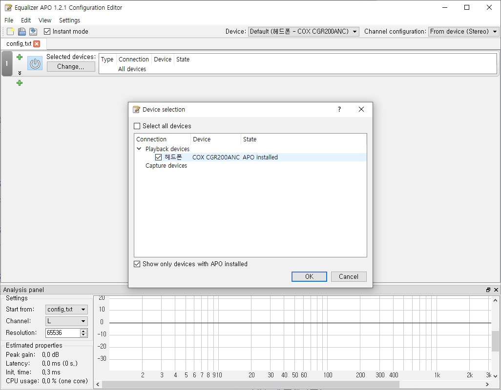The image size is (501, 390).
Task: Select the Capture devices tree item
Action: 166,166
